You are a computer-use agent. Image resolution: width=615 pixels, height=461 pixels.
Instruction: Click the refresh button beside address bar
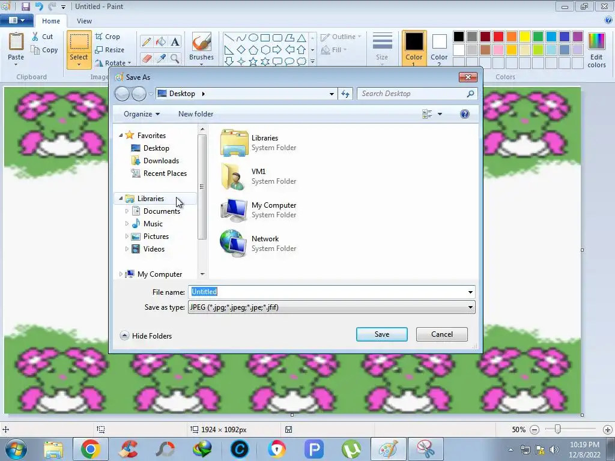tap(345, 94)
